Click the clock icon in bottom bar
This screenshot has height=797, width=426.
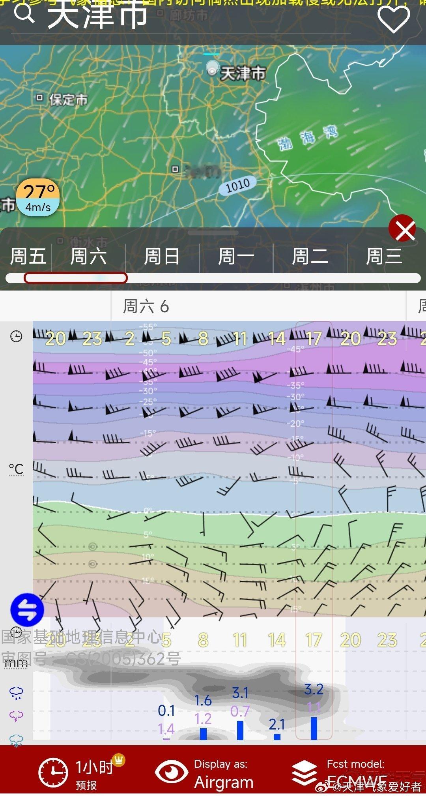click(x=53, y=772)
